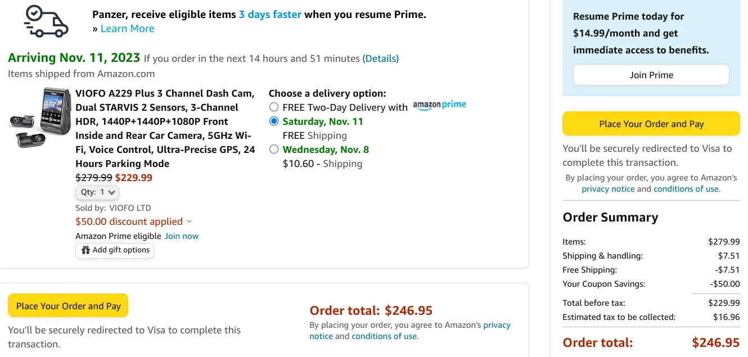This screenshot has width=748, height=357.
Task: Expand the $50.00 discount applied details
Action: pos(134,222)
